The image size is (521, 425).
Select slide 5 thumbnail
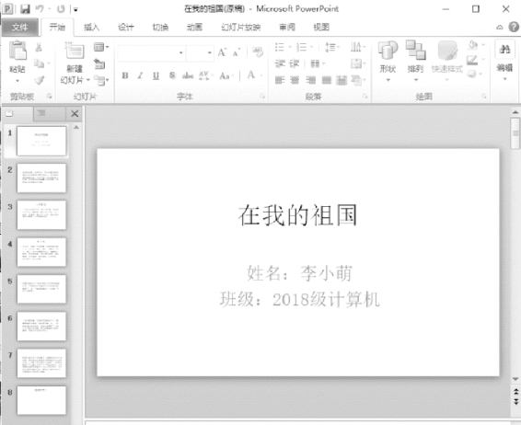click(41, 289)
